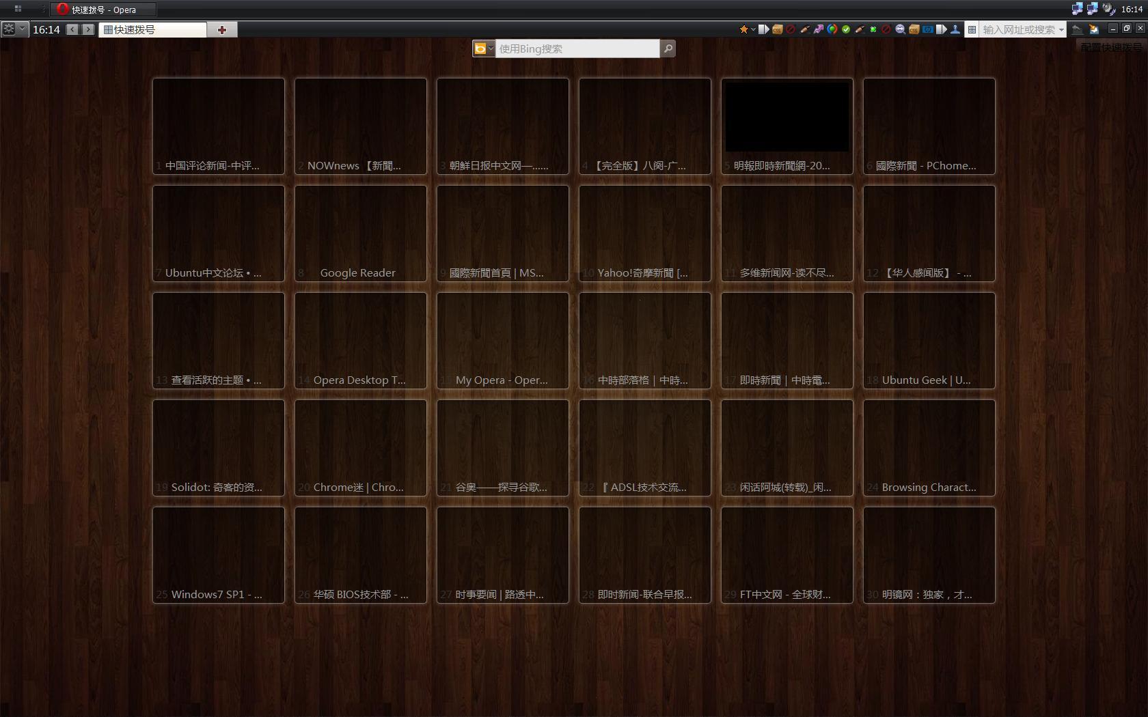Expand the arrow beside the Opera gear button
The height and width of the screenshot is (717, 1148).
pos(23,29)
